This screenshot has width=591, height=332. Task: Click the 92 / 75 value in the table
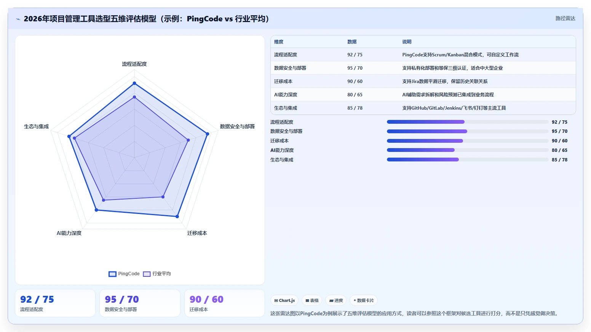coord(355,55)
